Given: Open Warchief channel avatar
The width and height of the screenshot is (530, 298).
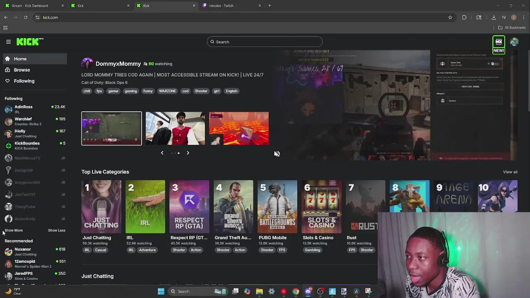Looking at the screenshot, I should [8, 121].
